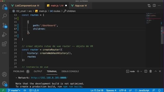164x92 pixels.
Task: Open remote window indicator in status bar
Action: (x=3, y=90)
